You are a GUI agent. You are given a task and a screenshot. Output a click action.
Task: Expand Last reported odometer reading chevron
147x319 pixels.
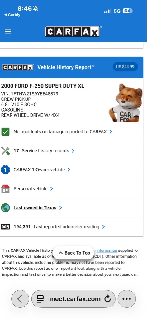(x=103, y=227)
